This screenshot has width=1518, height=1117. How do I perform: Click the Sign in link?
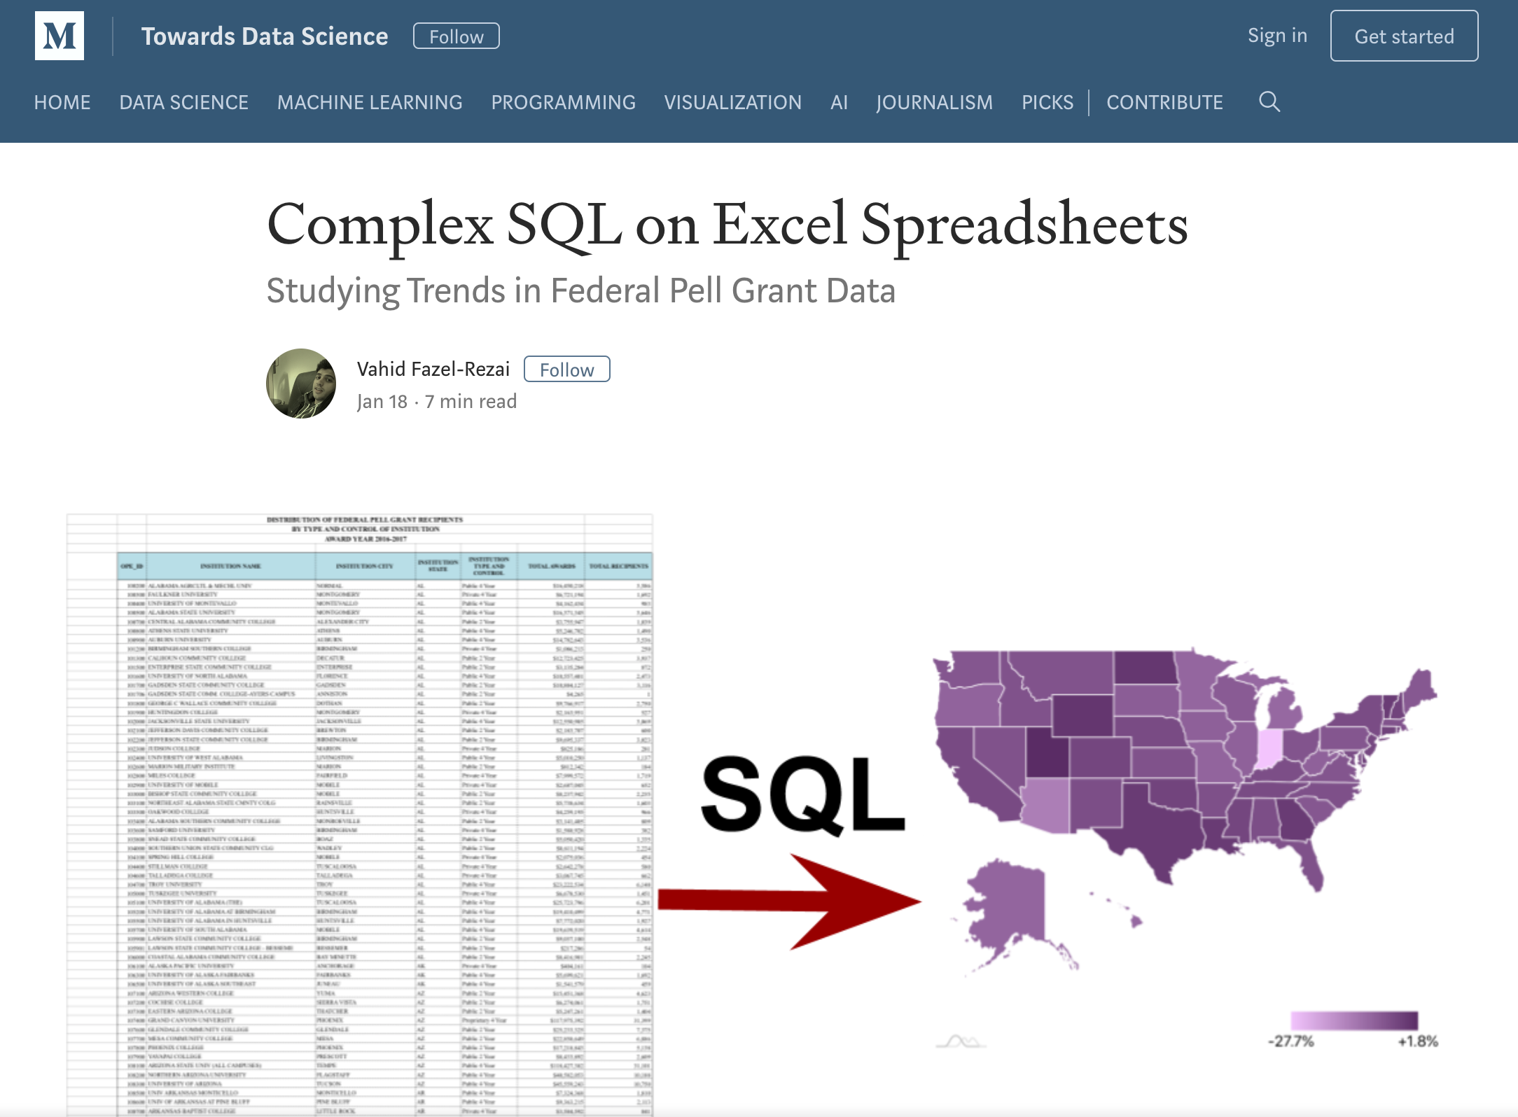[1277, 36]
